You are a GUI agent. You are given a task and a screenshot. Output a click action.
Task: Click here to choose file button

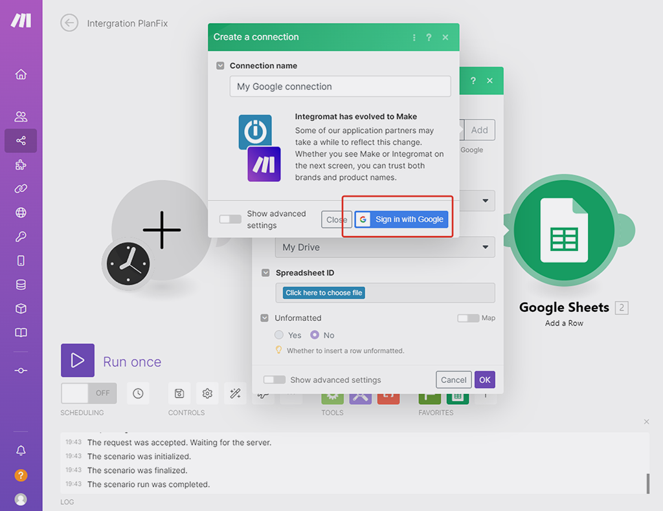pos(324,293)
